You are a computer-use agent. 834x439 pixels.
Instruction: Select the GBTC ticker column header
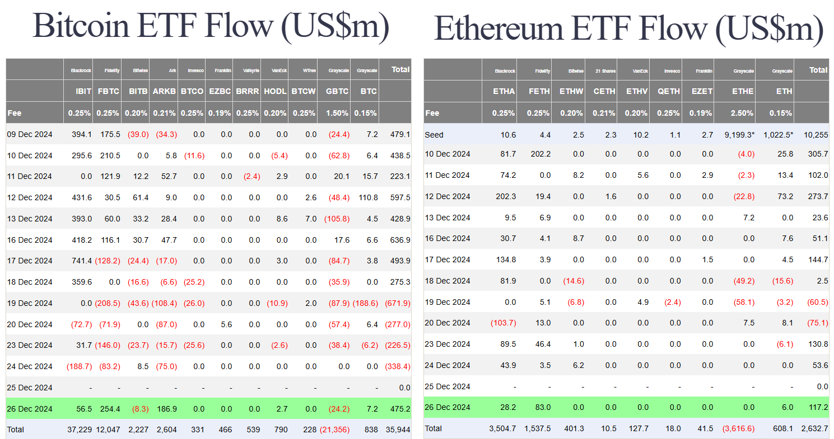337,91
